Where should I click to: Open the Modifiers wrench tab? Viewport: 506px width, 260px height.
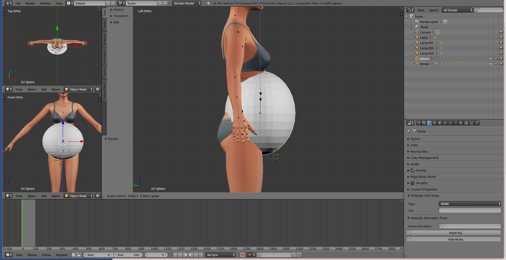click(450, 123)
